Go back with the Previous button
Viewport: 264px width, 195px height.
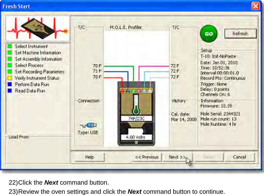tap(147, 157)
